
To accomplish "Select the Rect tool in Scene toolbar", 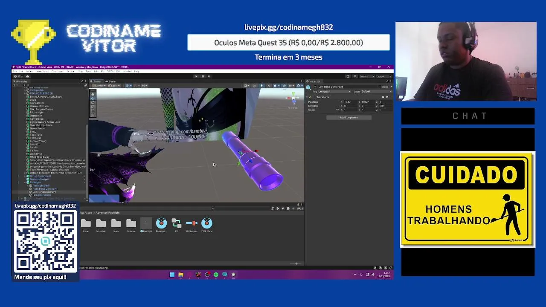I will [93, 111].
